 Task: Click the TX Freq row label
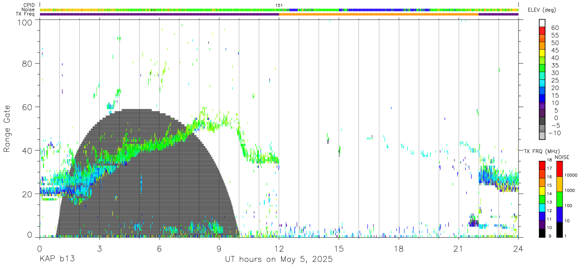click(x=25, y=14)
